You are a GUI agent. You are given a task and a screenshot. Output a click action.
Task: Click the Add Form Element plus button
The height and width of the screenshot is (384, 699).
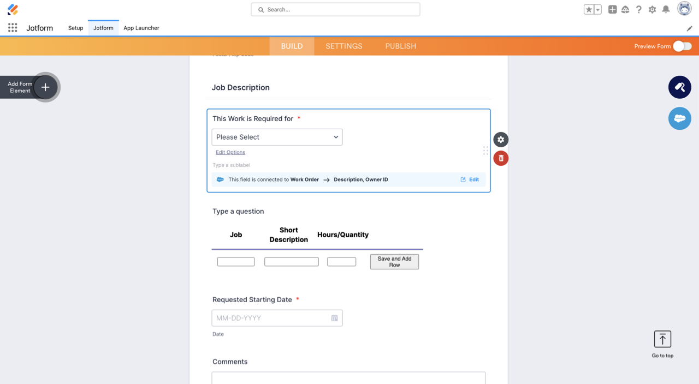45,87
